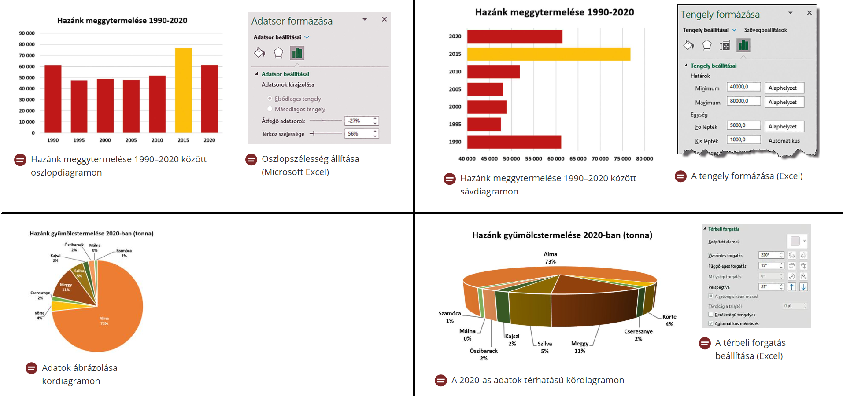Collapse the Térbeli forgatás section
This screenshot has height=396, width=843.
point(705,229)
